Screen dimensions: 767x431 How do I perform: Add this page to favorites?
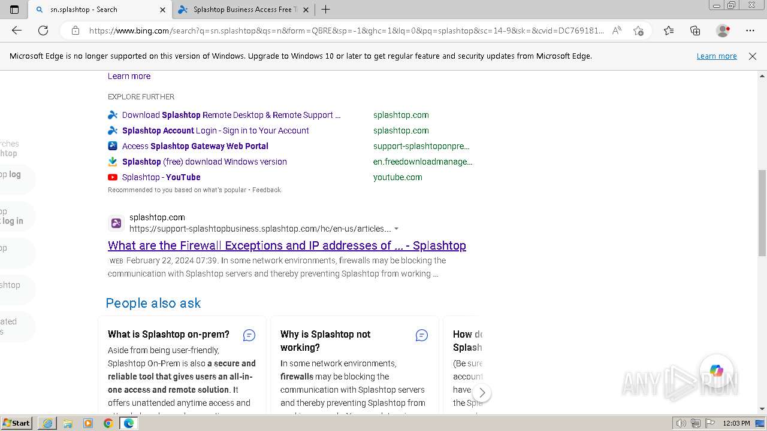[638, 31]
